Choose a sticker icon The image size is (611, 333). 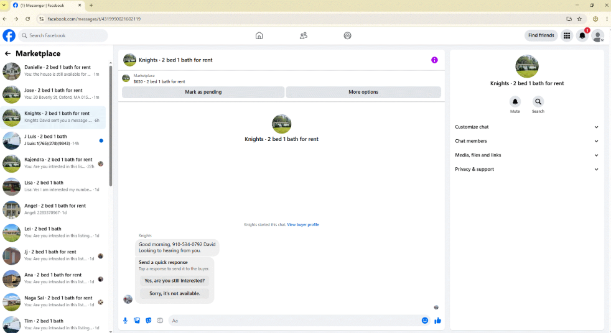tap(149, 321)
